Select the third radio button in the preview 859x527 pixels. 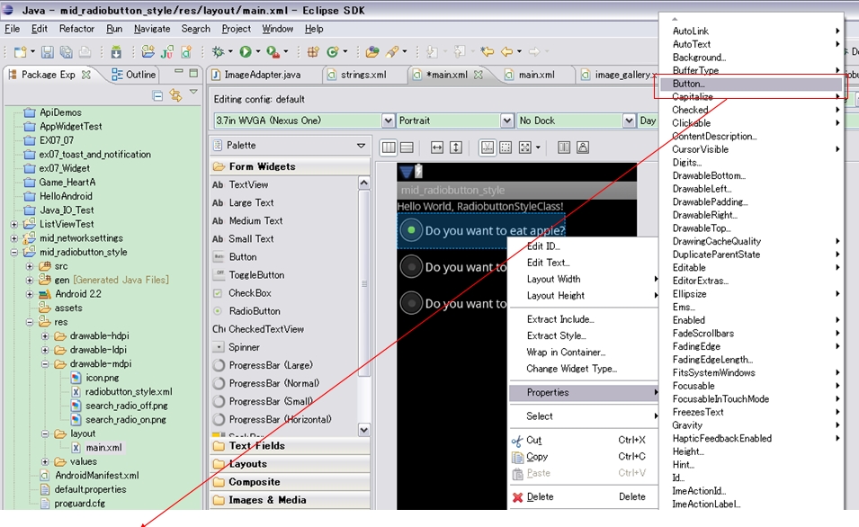point(411,303)
